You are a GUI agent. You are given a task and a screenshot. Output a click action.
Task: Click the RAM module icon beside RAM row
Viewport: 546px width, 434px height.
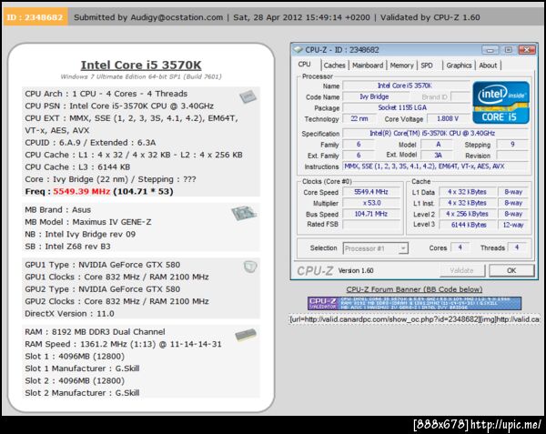(x=246, y=335)
